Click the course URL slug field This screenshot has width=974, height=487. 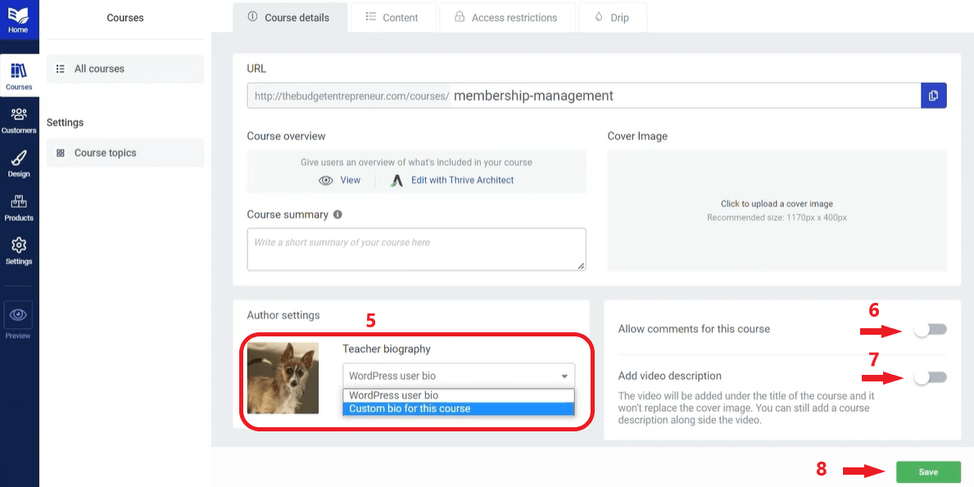(x=686, y=96)
